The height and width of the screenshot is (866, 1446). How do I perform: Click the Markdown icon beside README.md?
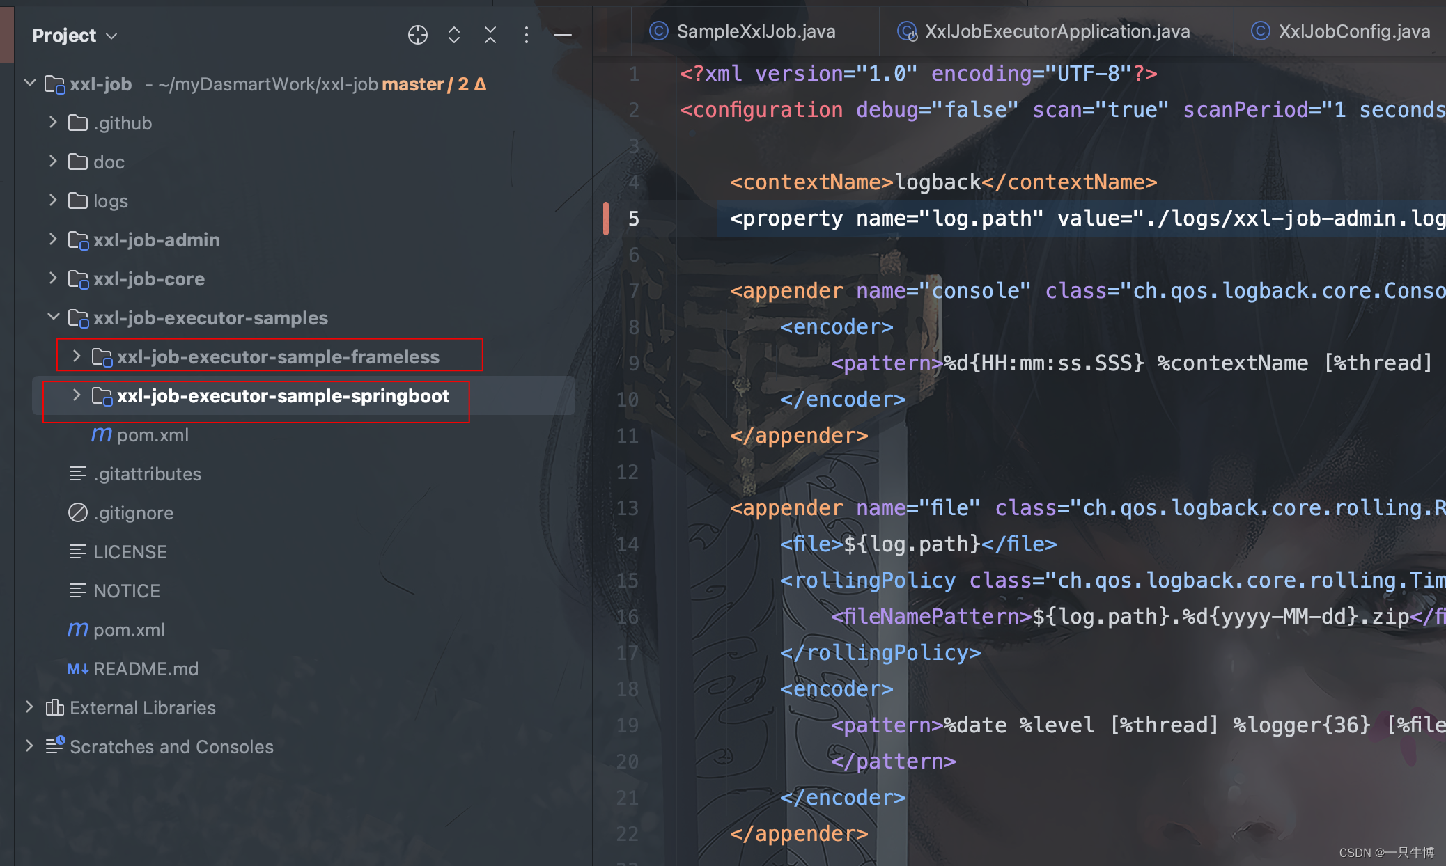tap(77, 669)
